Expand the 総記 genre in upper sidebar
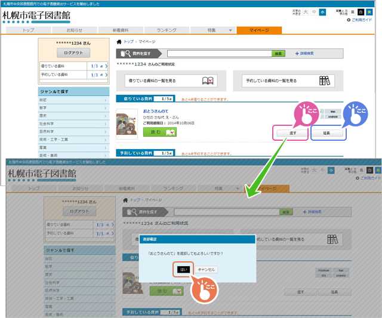Viewport: 382px width, 318px height. coord(73,100)
